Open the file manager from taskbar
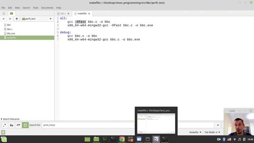254x143 pixels. pyautogui.click(x=96, y=139)
